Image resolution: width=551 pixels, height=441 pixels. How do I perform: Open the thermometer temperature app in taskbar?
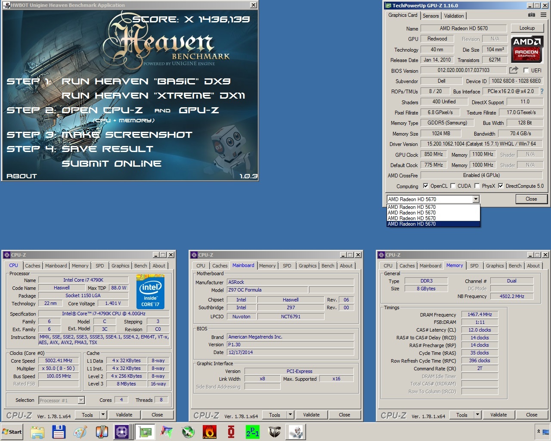point(102,432)
